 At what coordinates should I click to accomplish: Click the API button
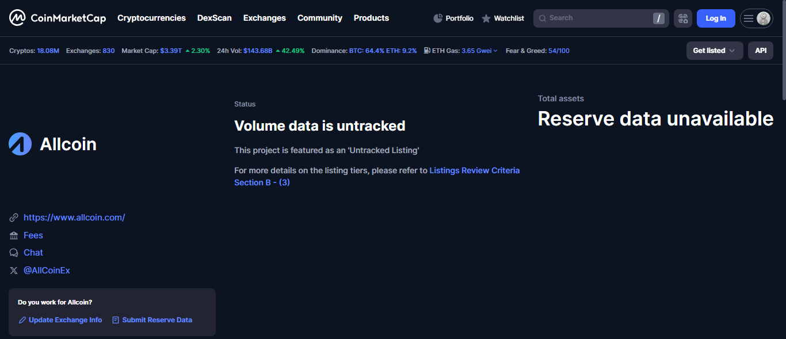coord(761,51)
